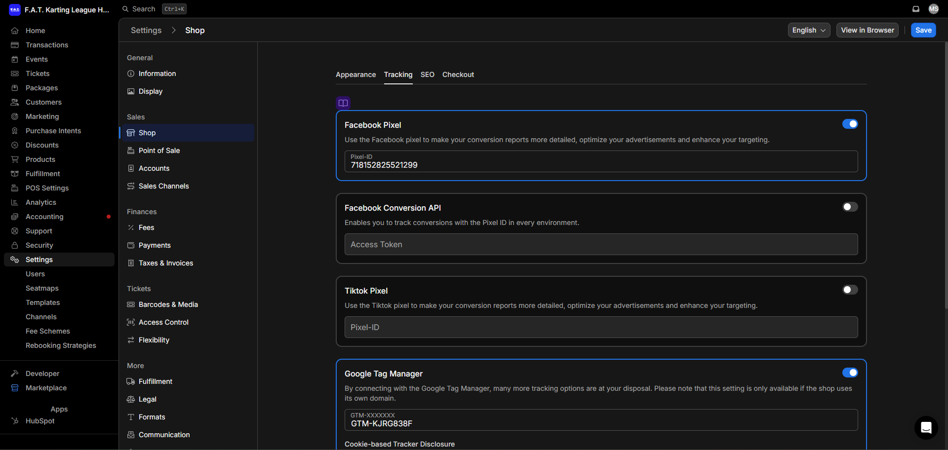
Task: Switch to the Appearance tab
Action: (355, 75)
